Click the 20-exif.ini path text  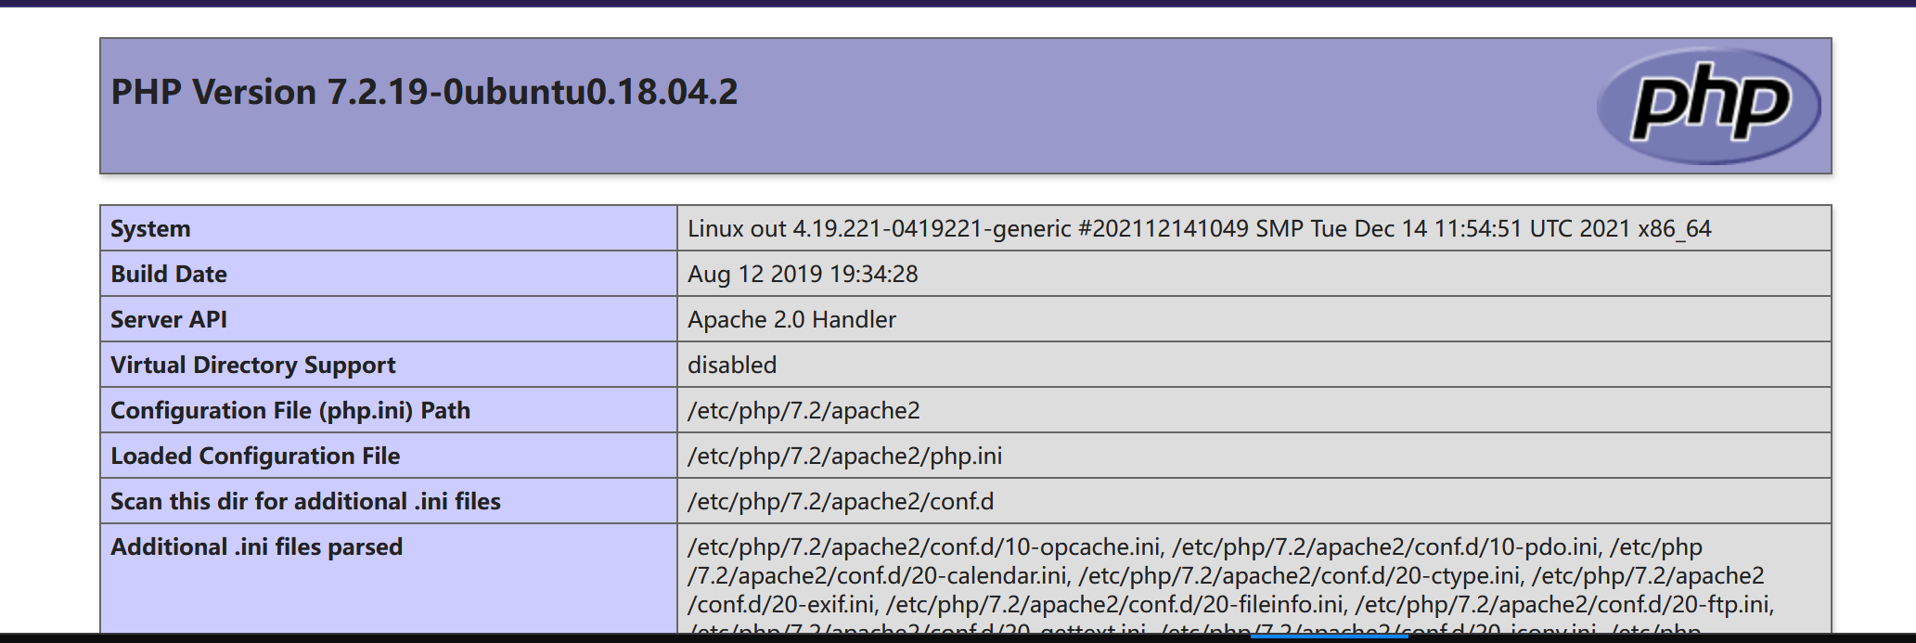click(782, 604)
